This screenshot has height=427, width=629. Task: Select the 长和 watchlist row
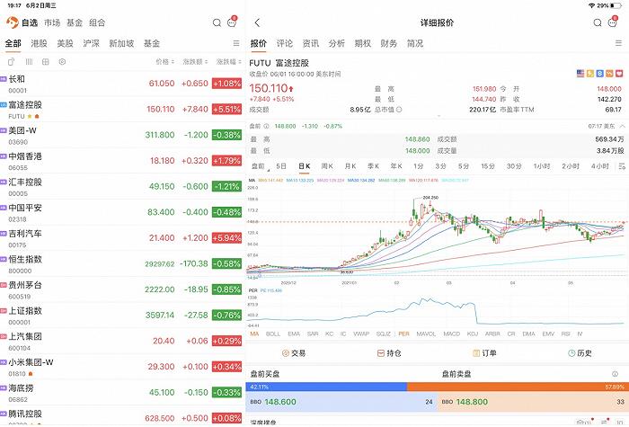tap(121, 84)
